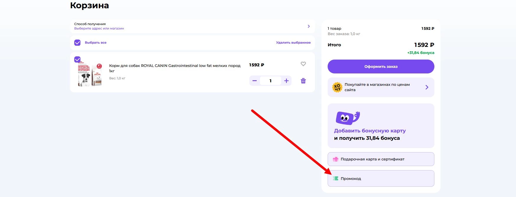
Task: Uncheck the Royal Canin product checkbox
Action: (77, 60)
